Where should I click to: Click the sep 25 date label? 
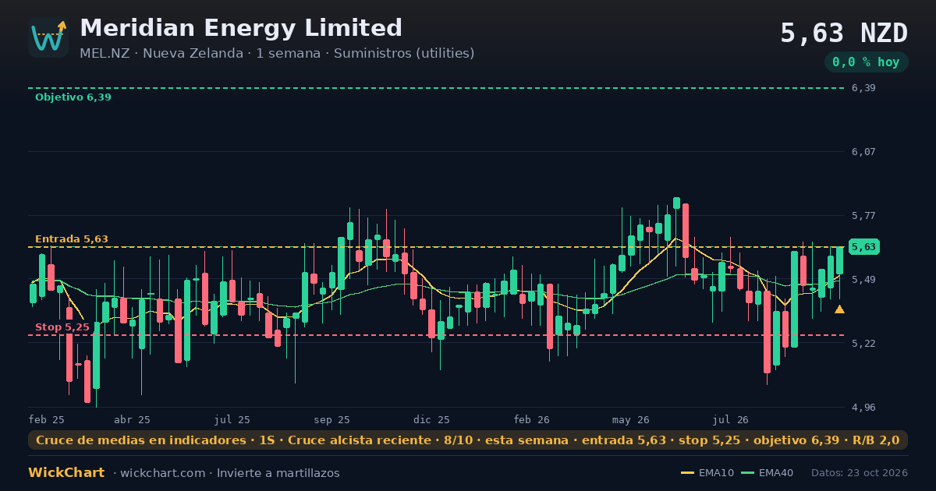coord(332,419)
